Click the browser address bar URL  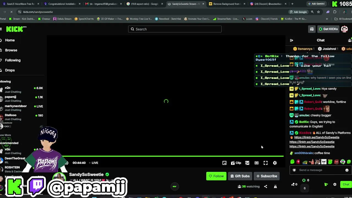click(x=38, y=12)
